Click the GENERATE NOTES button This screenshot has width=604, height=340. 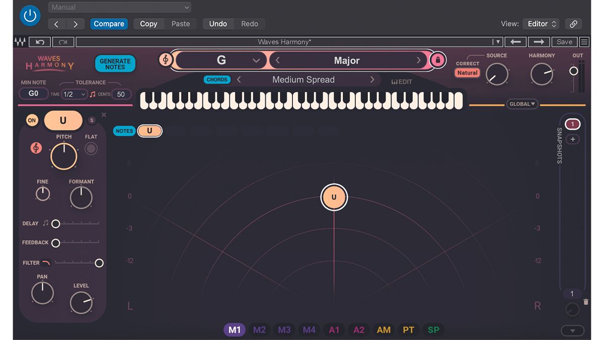click(115, 63)
